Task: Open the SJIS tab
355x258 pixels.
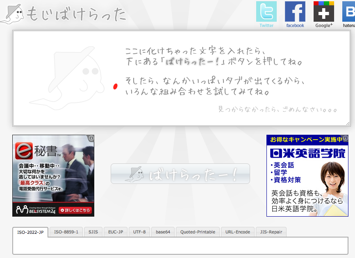Action: tap(93, 232)
